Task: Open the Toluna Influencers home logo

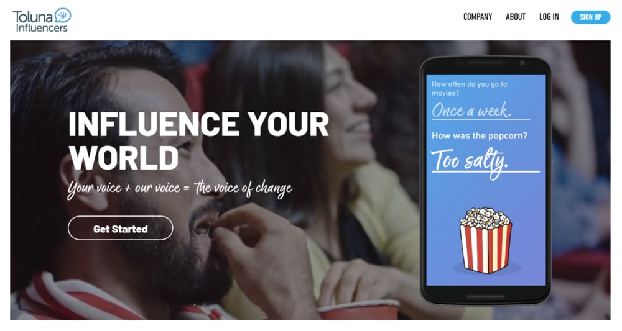Action: [42, 20]
